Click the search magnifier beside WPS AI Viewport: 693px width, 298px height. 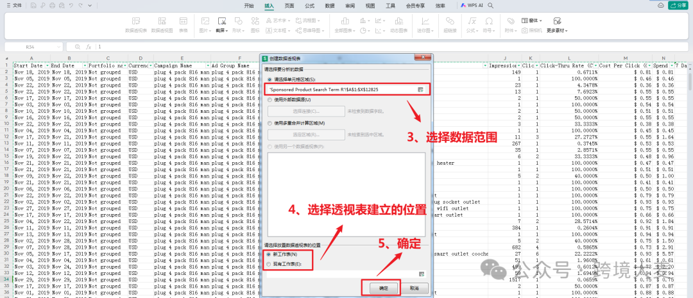[x=491, y=6]
